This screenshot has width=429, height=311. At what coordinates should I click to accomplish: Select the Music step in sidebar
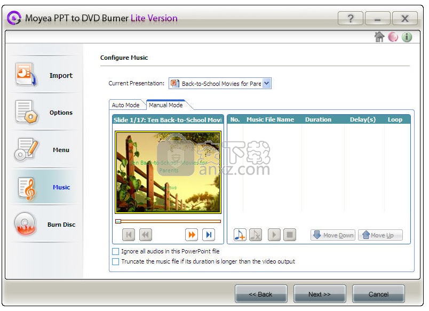pyautogui.click(x=45, y=187)
